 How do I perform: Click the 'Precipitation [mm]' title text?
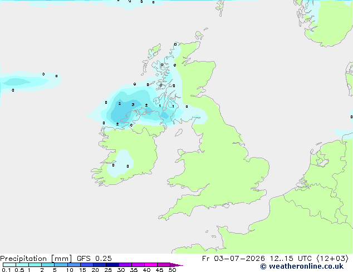[x=36, y=259]
